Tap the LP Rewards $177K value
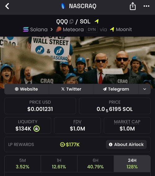Screen dimensions: 155x176 click(70, 145)
